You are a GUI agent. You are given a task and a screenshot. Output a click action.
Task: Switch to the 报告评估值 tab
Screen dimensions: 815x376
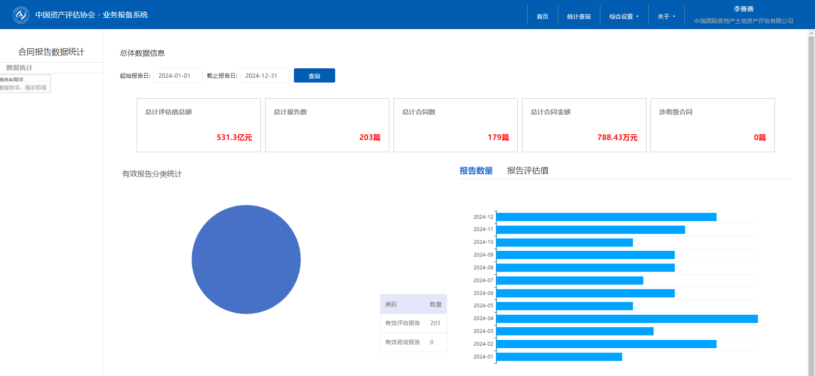[528, 171]
